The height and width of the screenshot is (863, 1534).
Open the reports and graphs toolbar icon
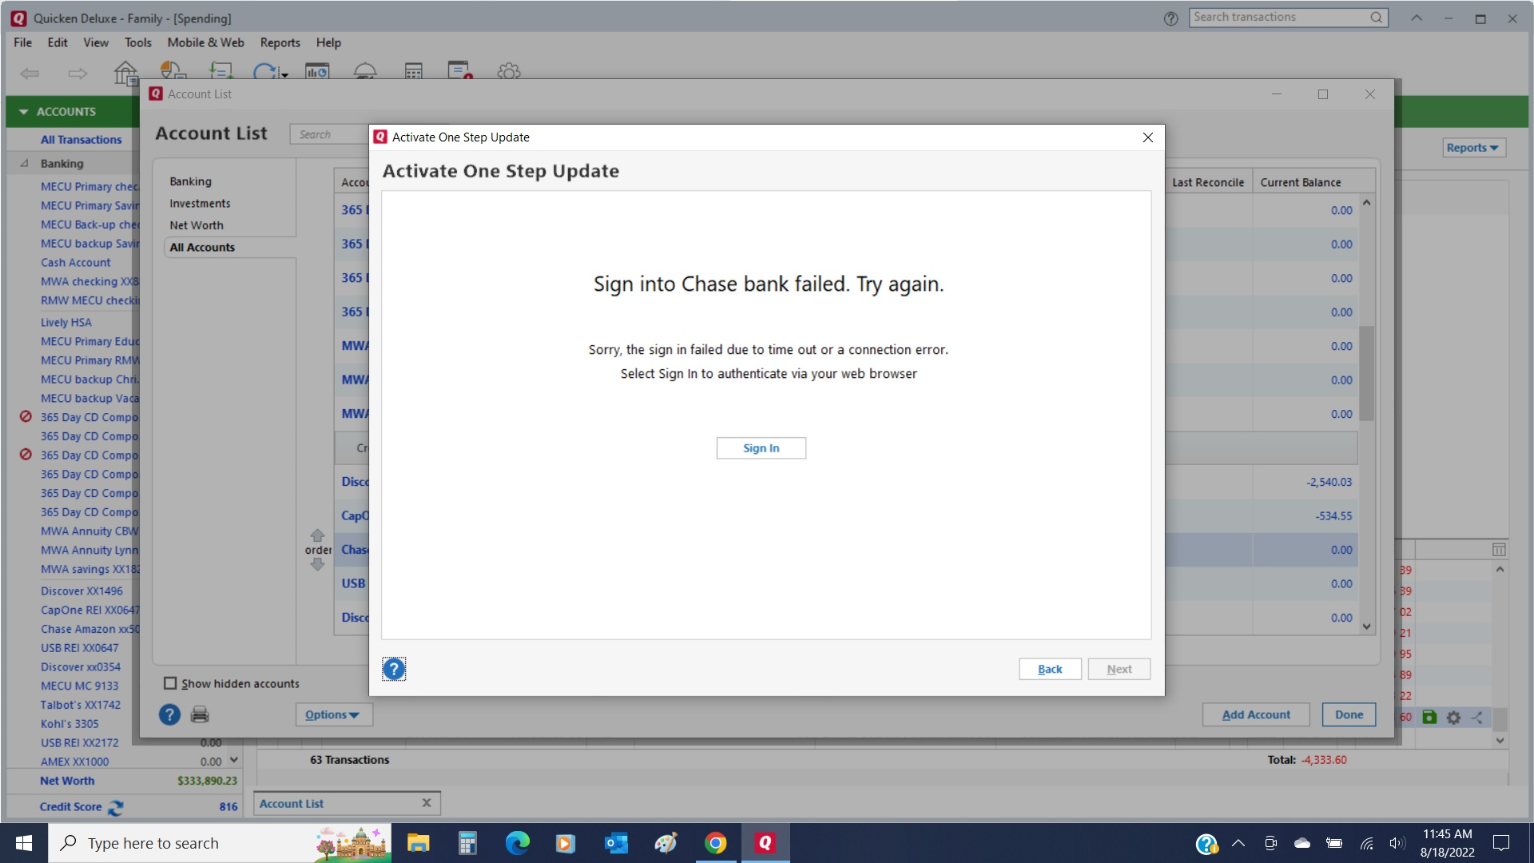[317, 70]
